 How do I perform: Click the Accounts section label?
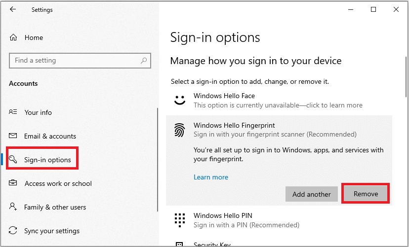[x=23, y=83]
